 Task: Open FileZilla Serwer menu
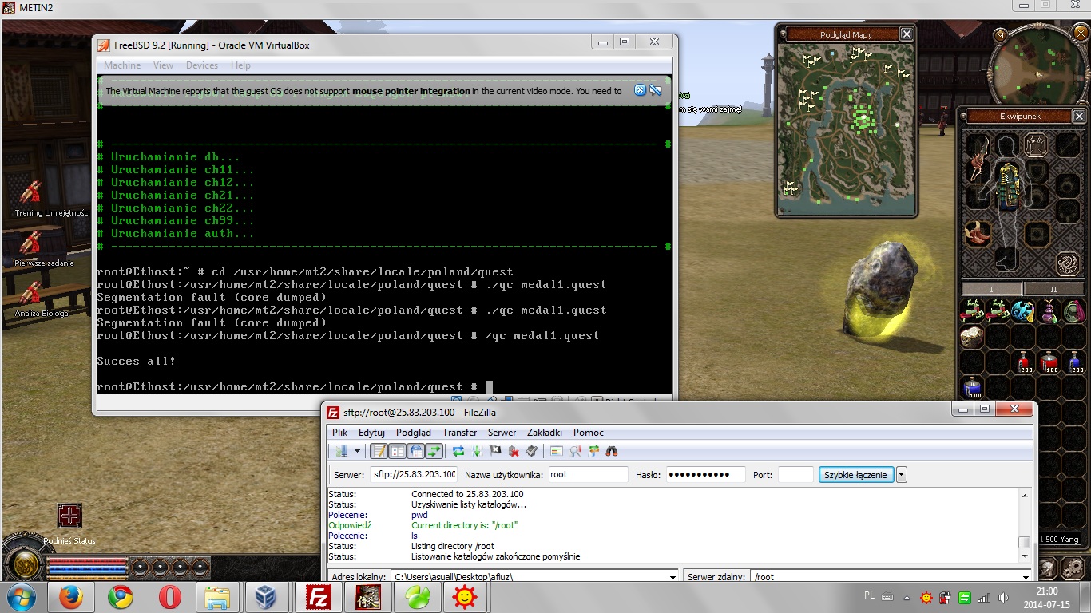pyautogui.click(x=502, y=433)
